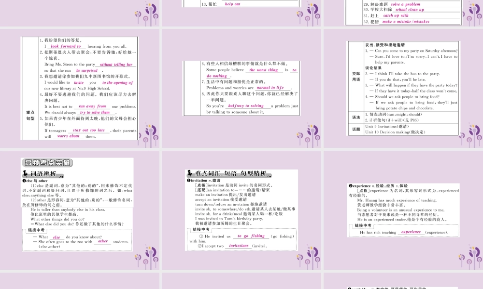Click 链接中考 label on the else/other slide
Viewport: 483px width, 289px height.
pyautogui.click(x=36, y=230)
